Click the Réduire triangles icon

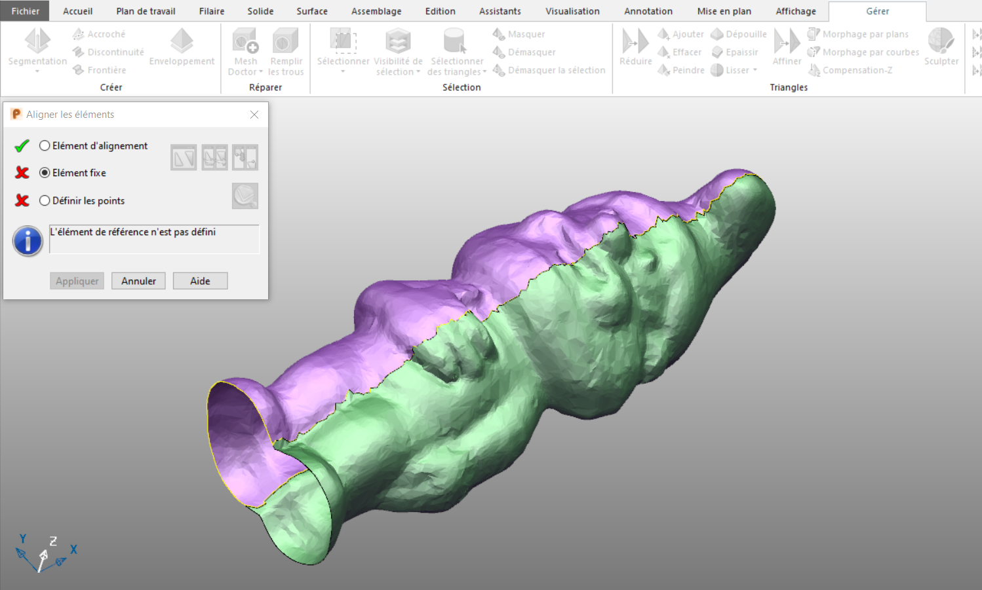tap(635, 41)
